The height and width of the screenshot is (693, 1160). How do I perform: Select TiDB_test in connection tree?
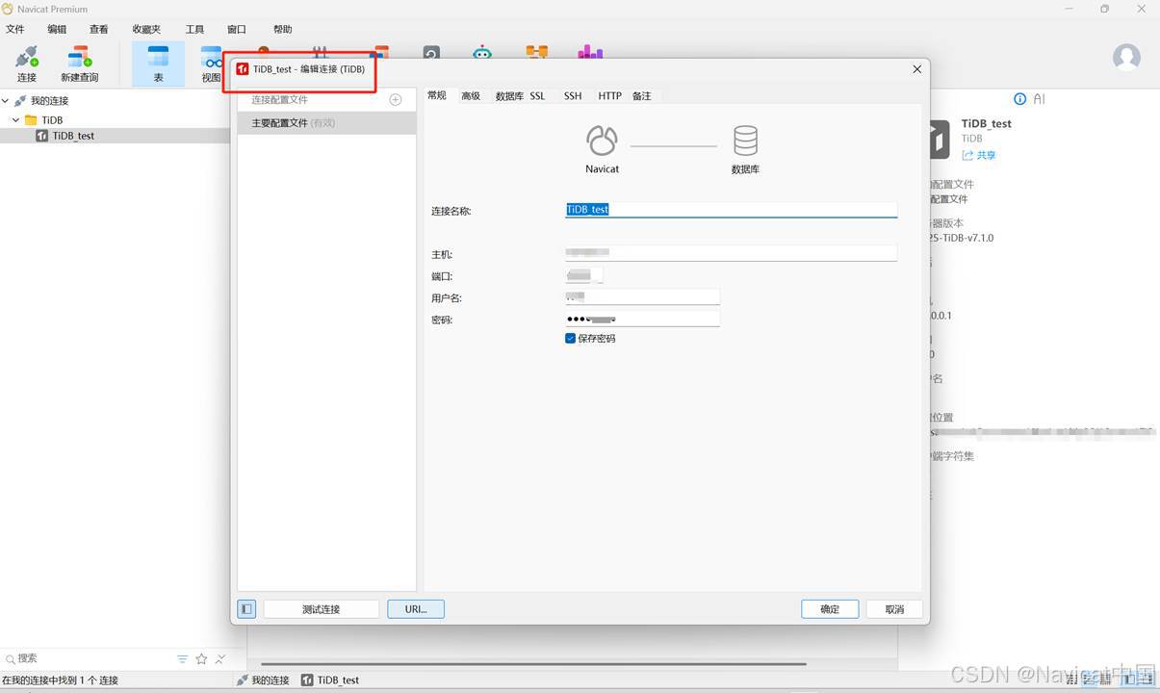[73, 136]
